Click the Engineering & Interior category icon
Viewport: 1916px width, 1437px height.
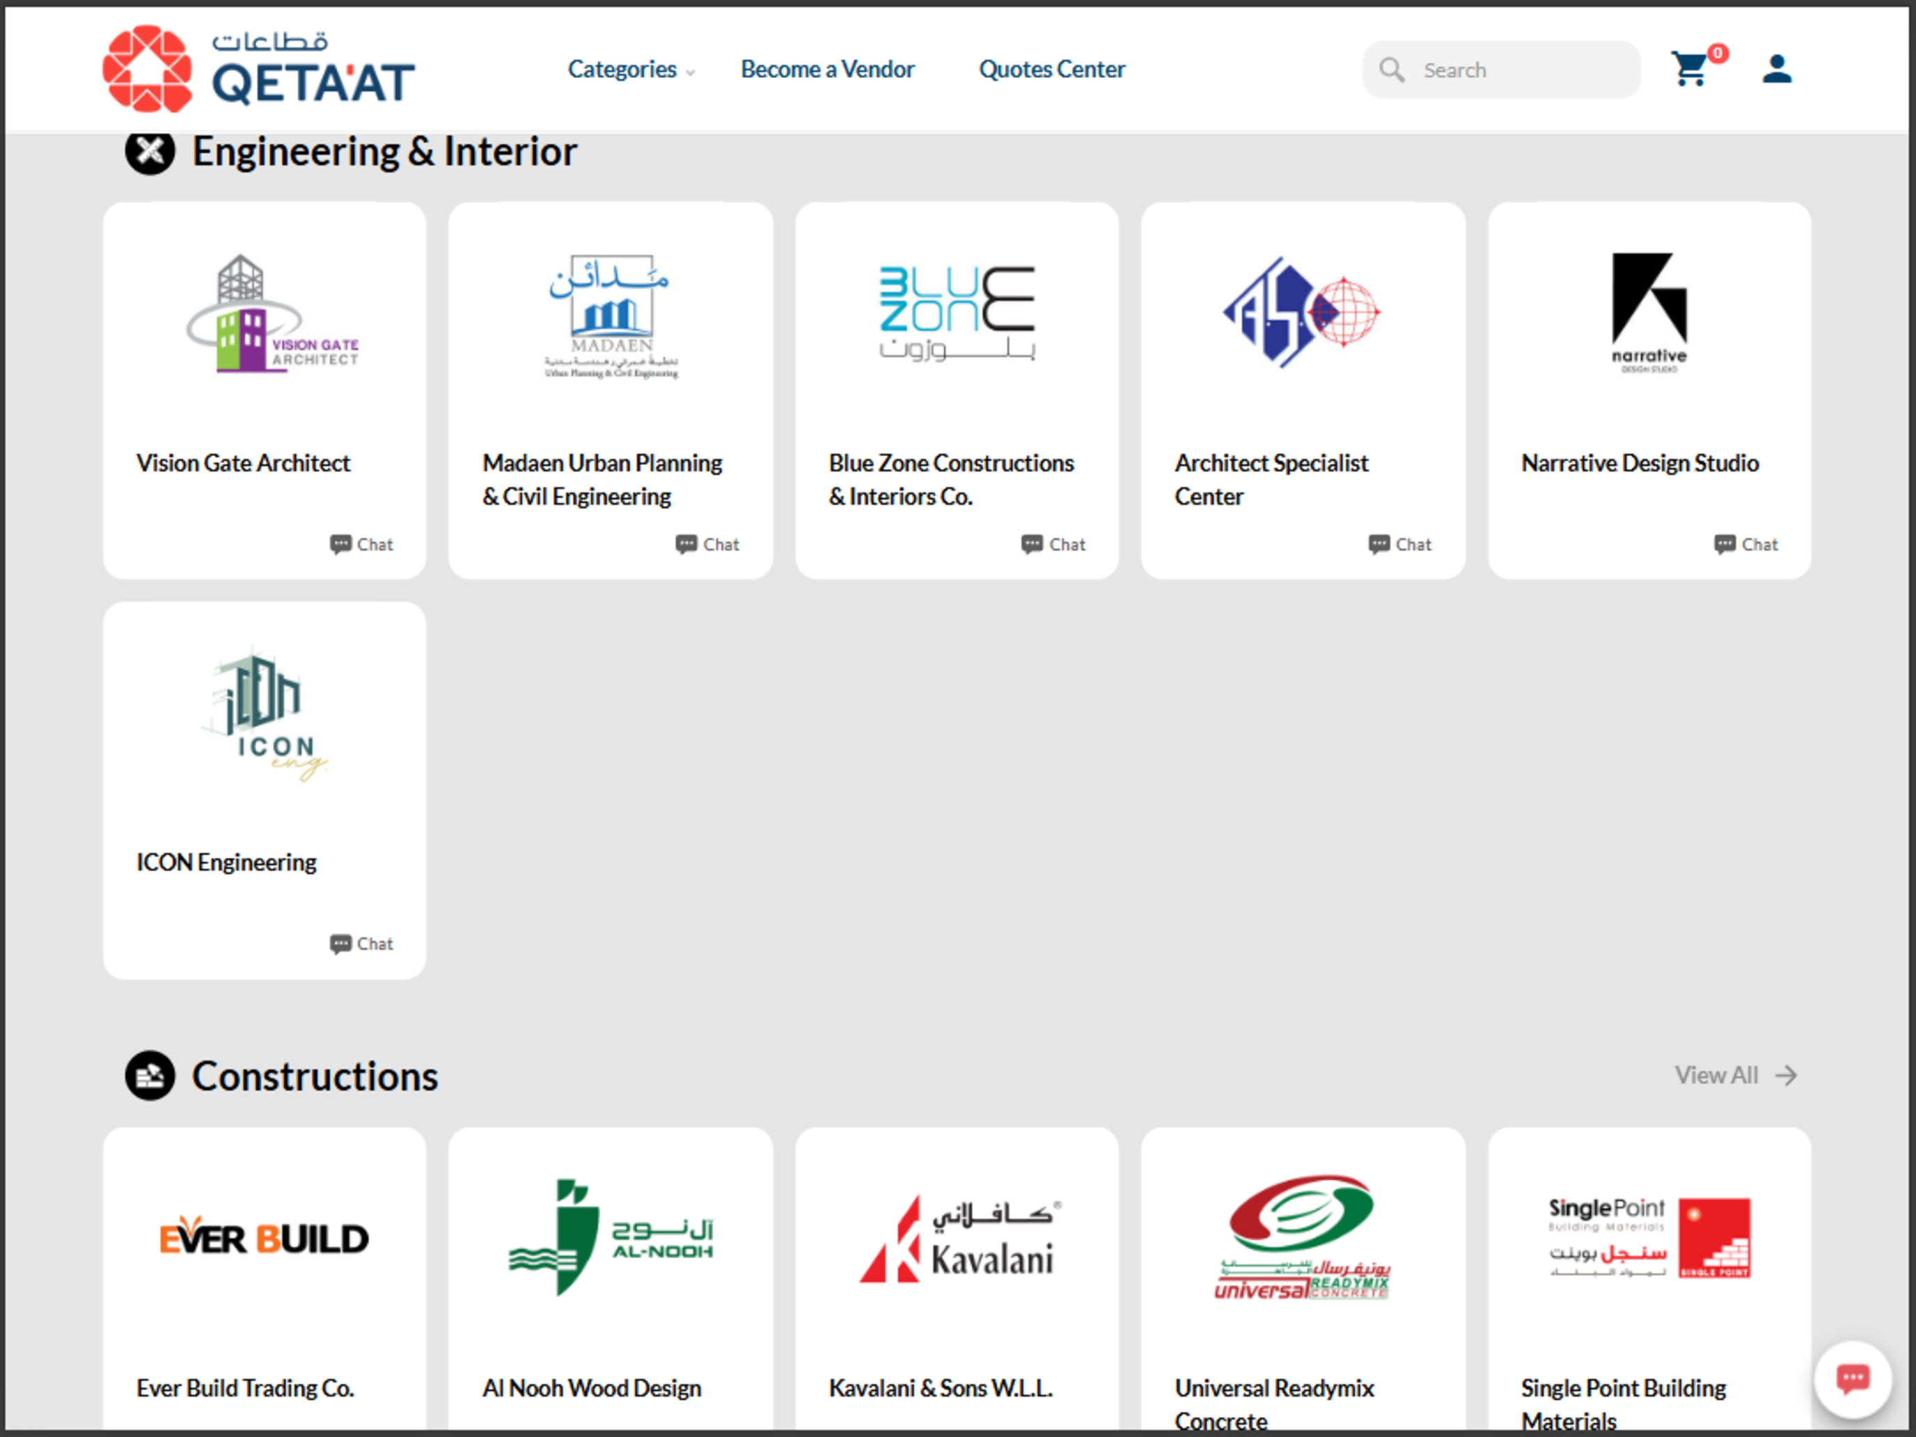coord(150,152)
